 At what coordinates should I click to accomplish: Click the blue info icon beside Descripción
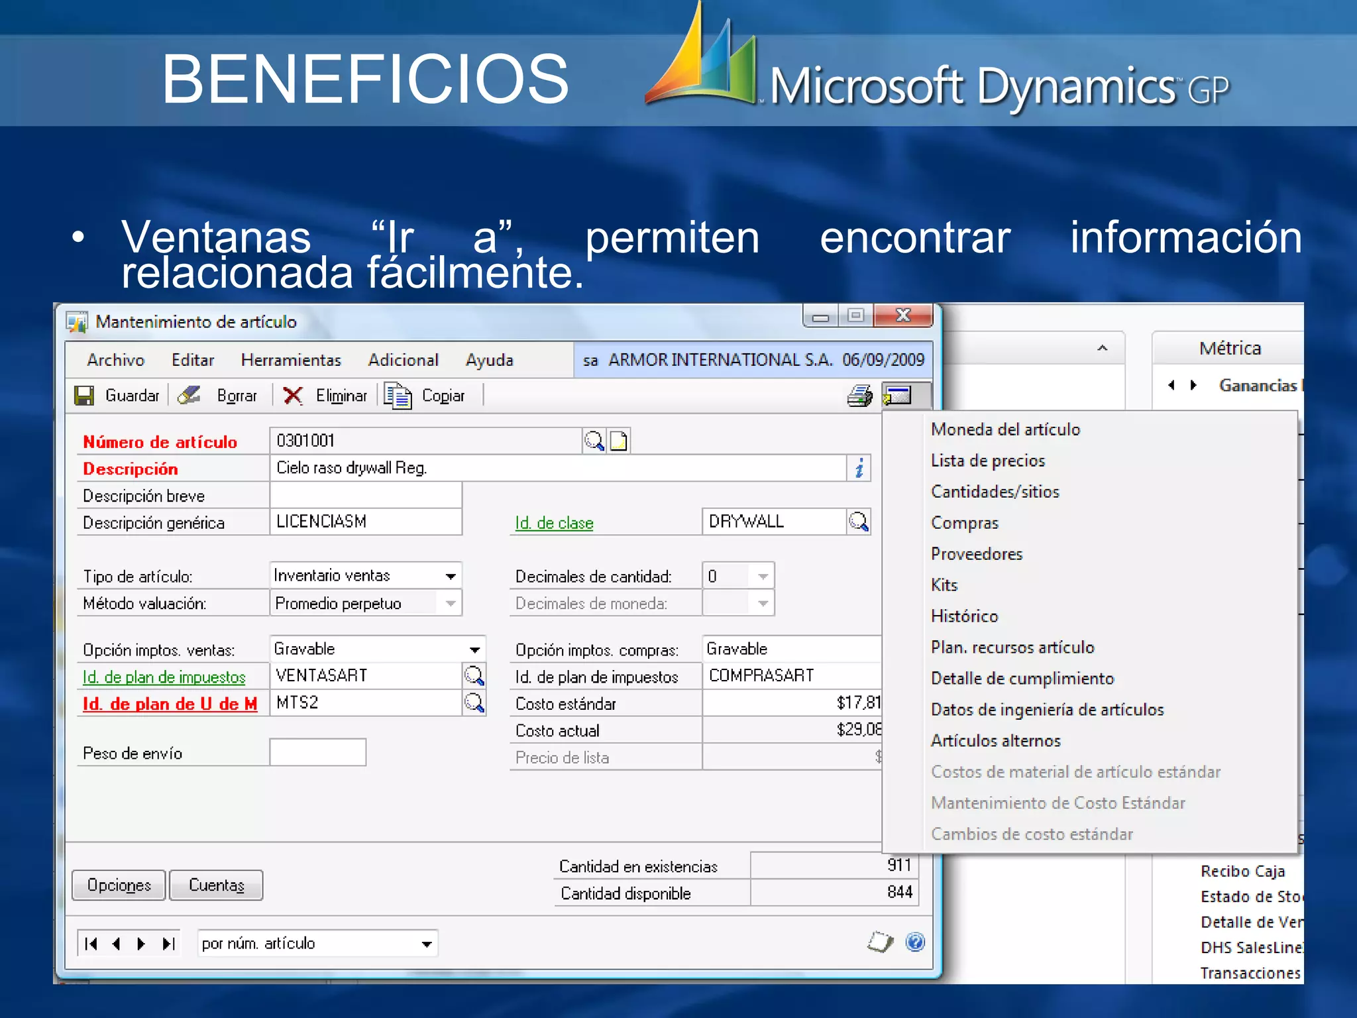click(x=859, y=468)
